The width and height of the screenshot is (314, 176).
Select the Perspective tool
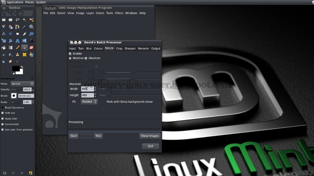tap(17, 41)
